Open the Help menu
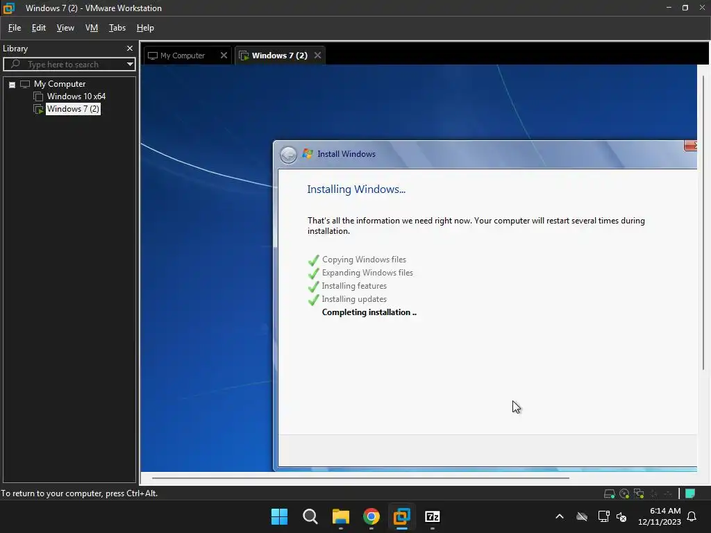The width and height of the screenshot is (711, 533). click(145, 28)
